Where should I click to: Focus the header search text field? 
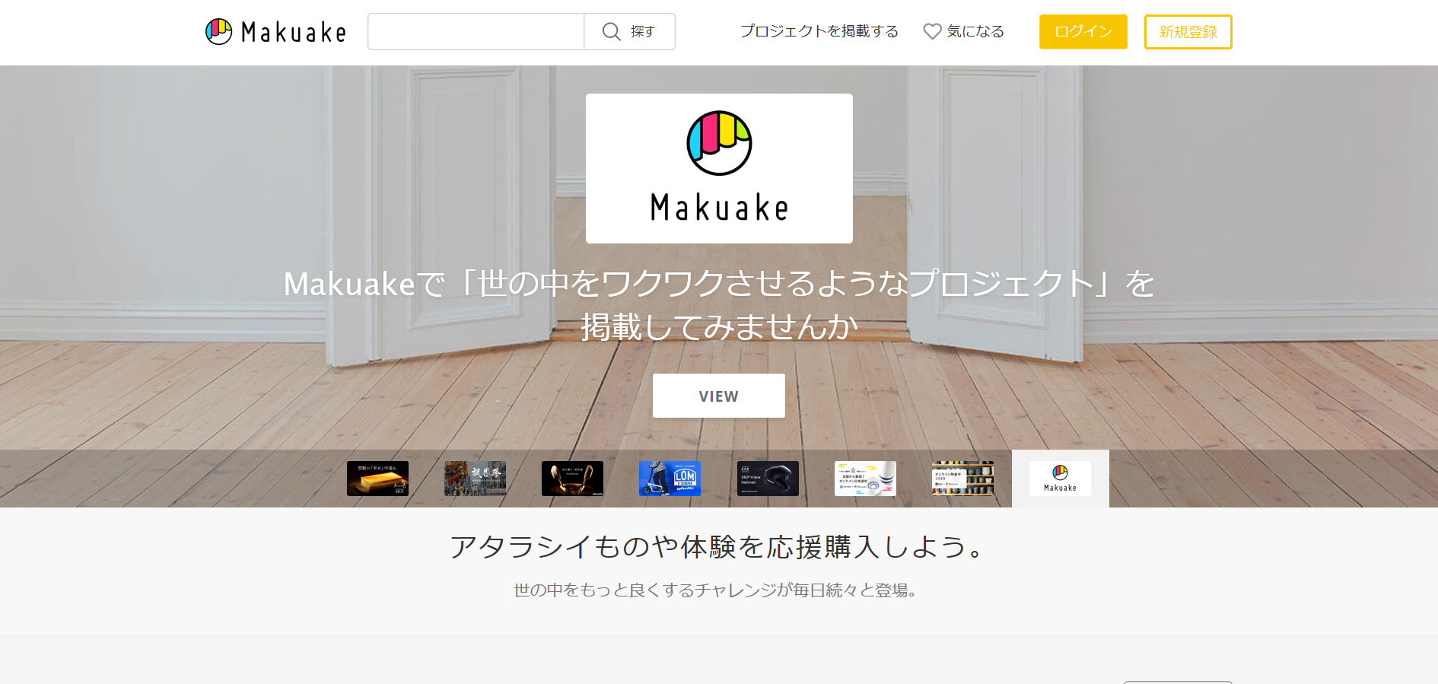[476, 32]
